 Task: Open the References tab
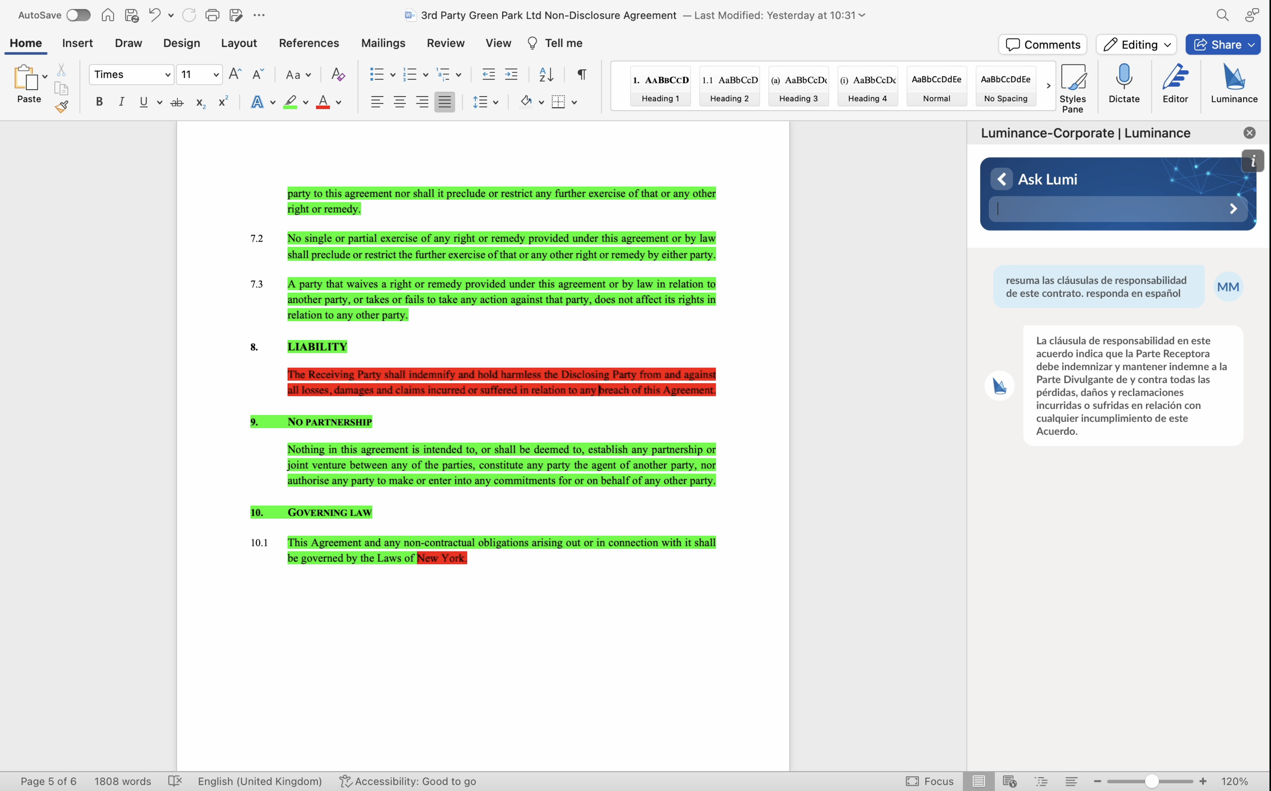pyautogui.click(x=309, y=43)
